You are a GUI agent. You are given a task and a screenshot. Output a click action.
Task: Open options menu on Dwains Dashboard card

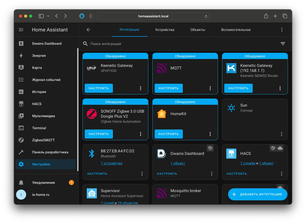coord(212,174)
